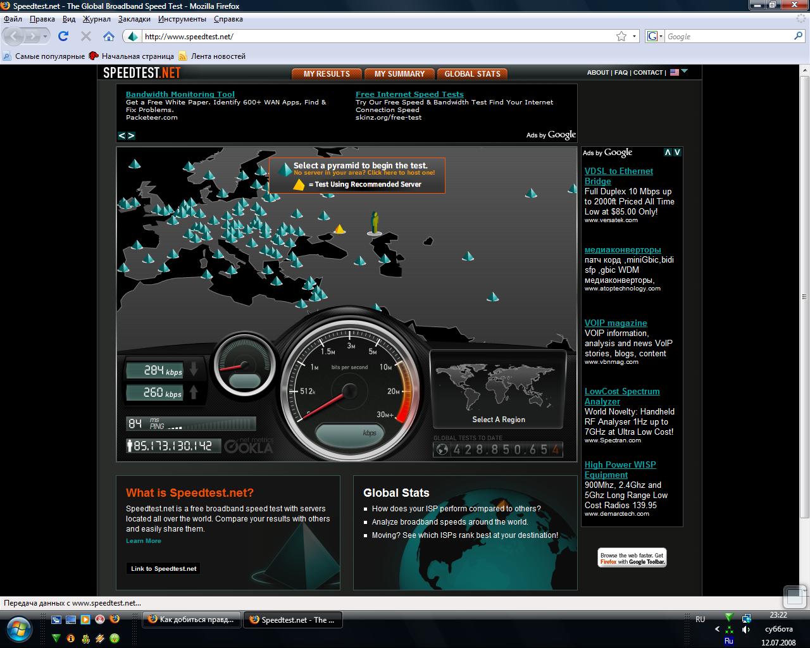Click the volume speaker tray icon

tap(746, 630)
